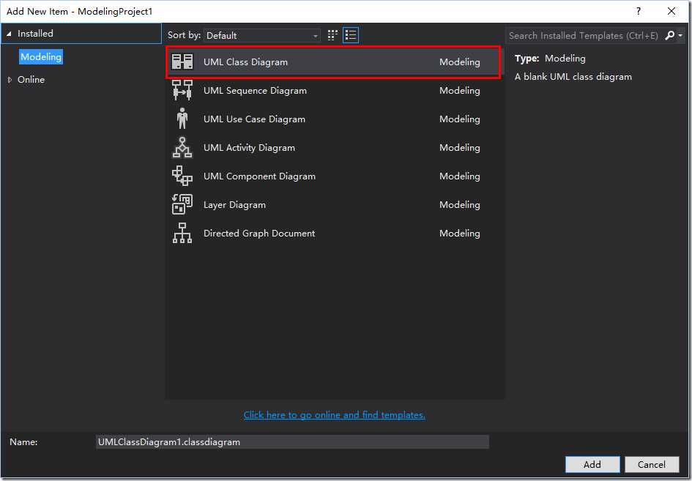Open the search options dropdown arrow
The height and width of the screenshot is (481, 692).
[x=680, y=35]
